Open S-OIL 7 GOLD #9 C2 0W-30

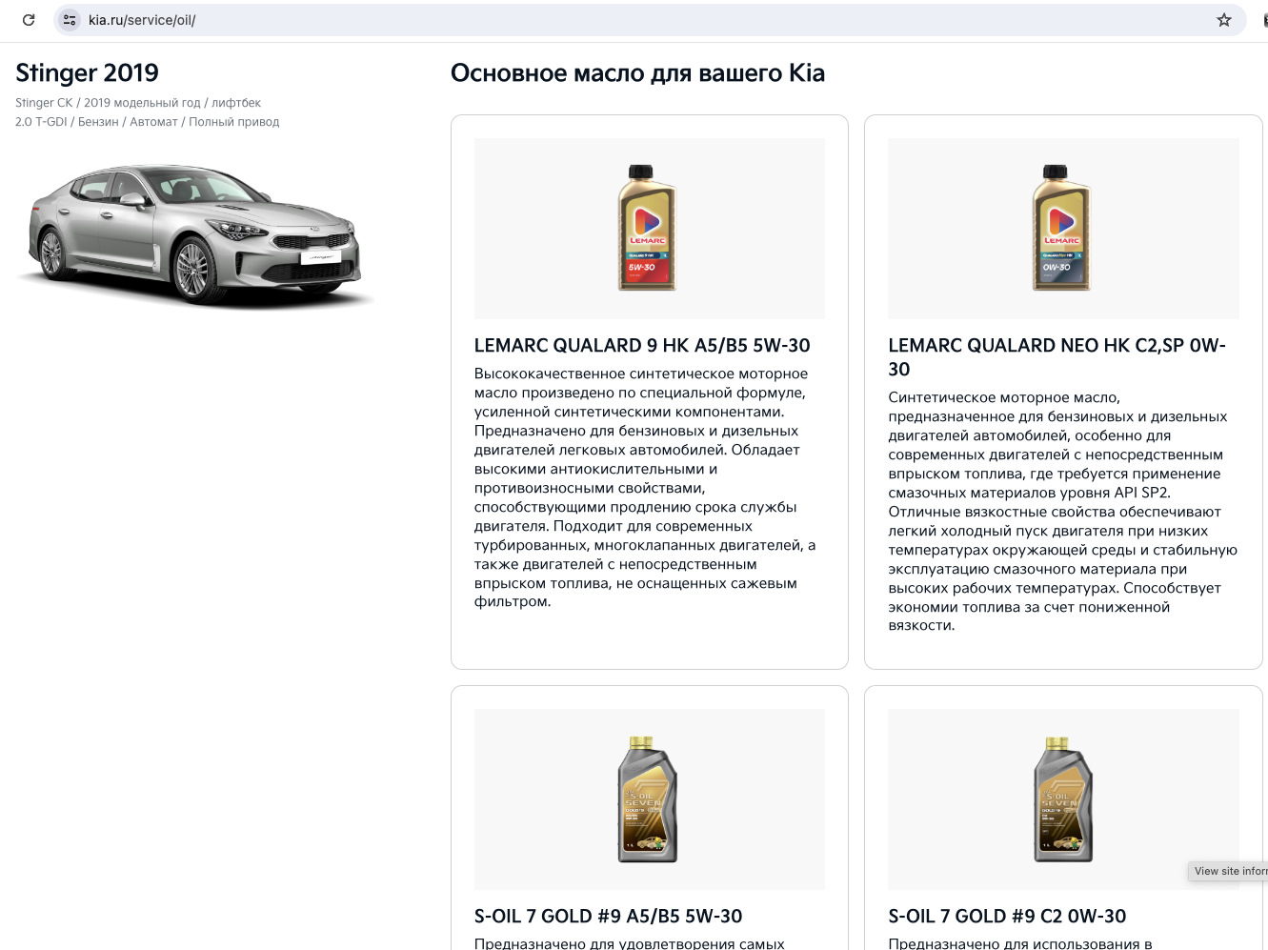[1007, 916]
